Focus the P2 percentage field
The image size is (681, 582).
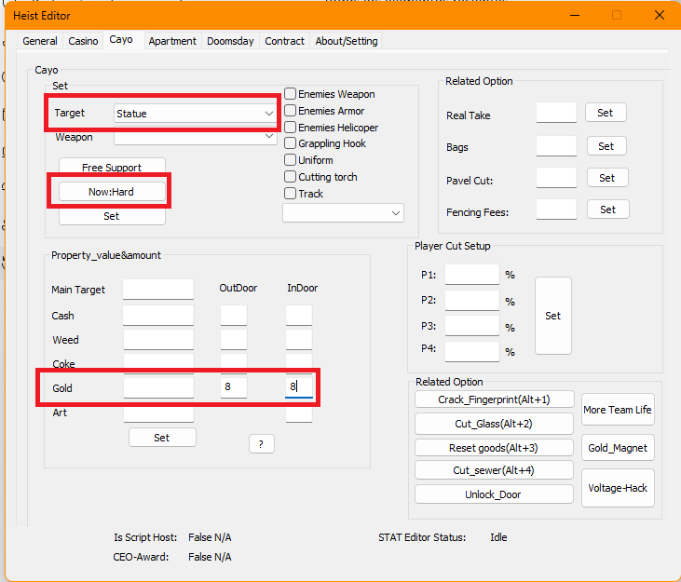472,301
